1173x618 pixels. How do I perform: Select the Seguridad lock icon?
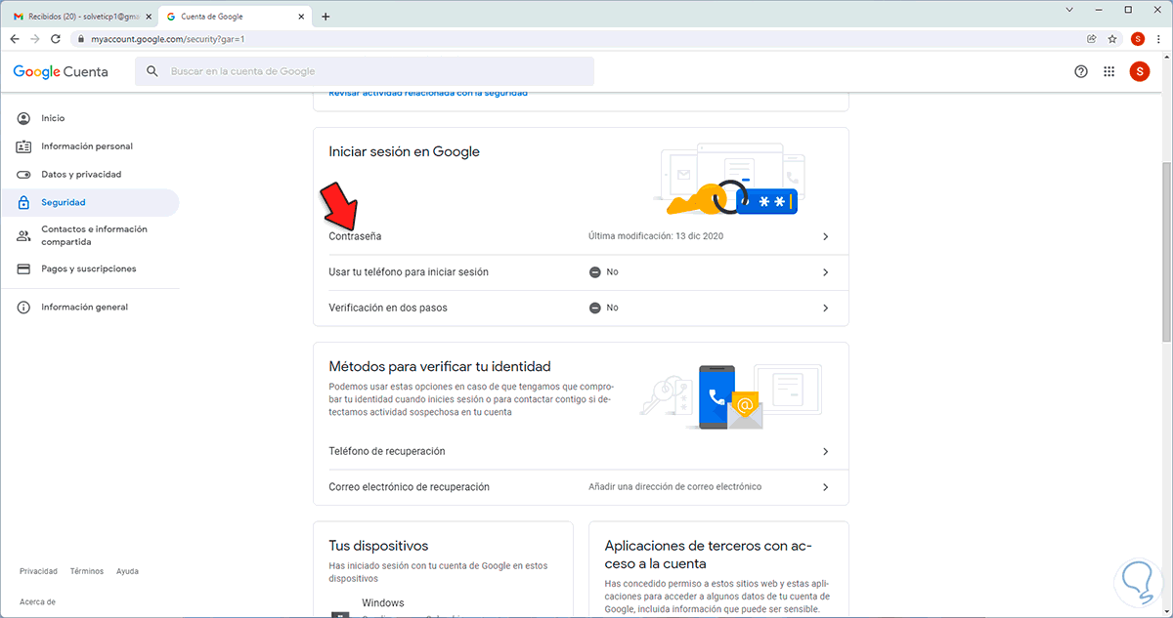[23, 202]
